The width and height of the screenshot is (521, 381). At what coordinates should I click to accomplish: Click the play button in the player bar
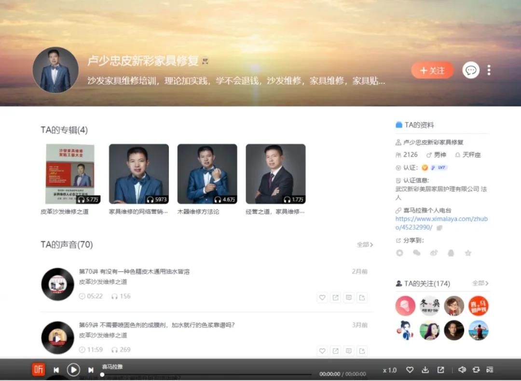(x=73, y=370)
